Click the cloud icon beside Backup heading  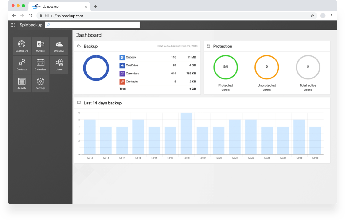coord(79,46)
